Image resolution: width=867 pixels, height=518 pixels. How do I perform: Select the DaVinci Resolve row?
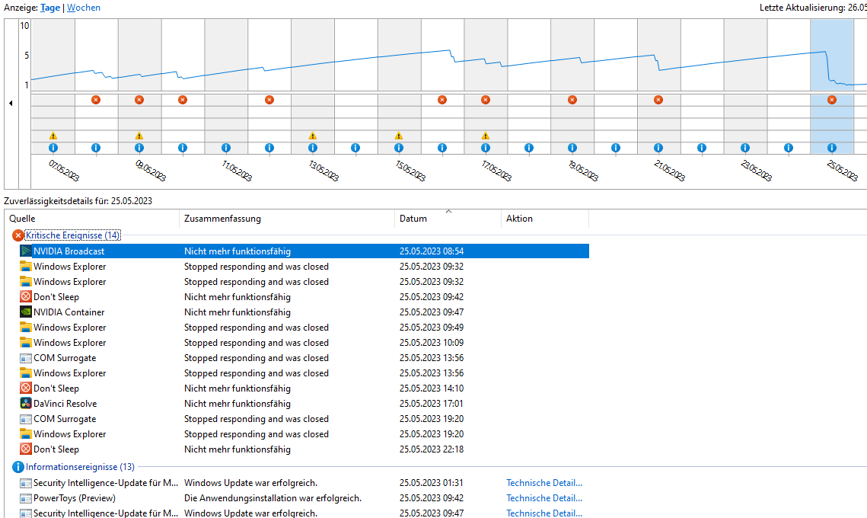coord(304,404)
